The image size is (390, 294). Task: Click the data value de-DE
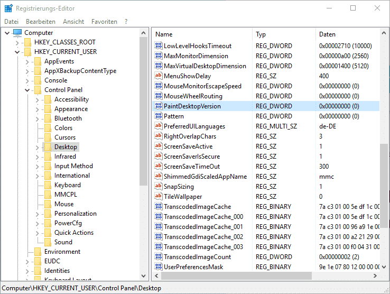pos(327,126)
